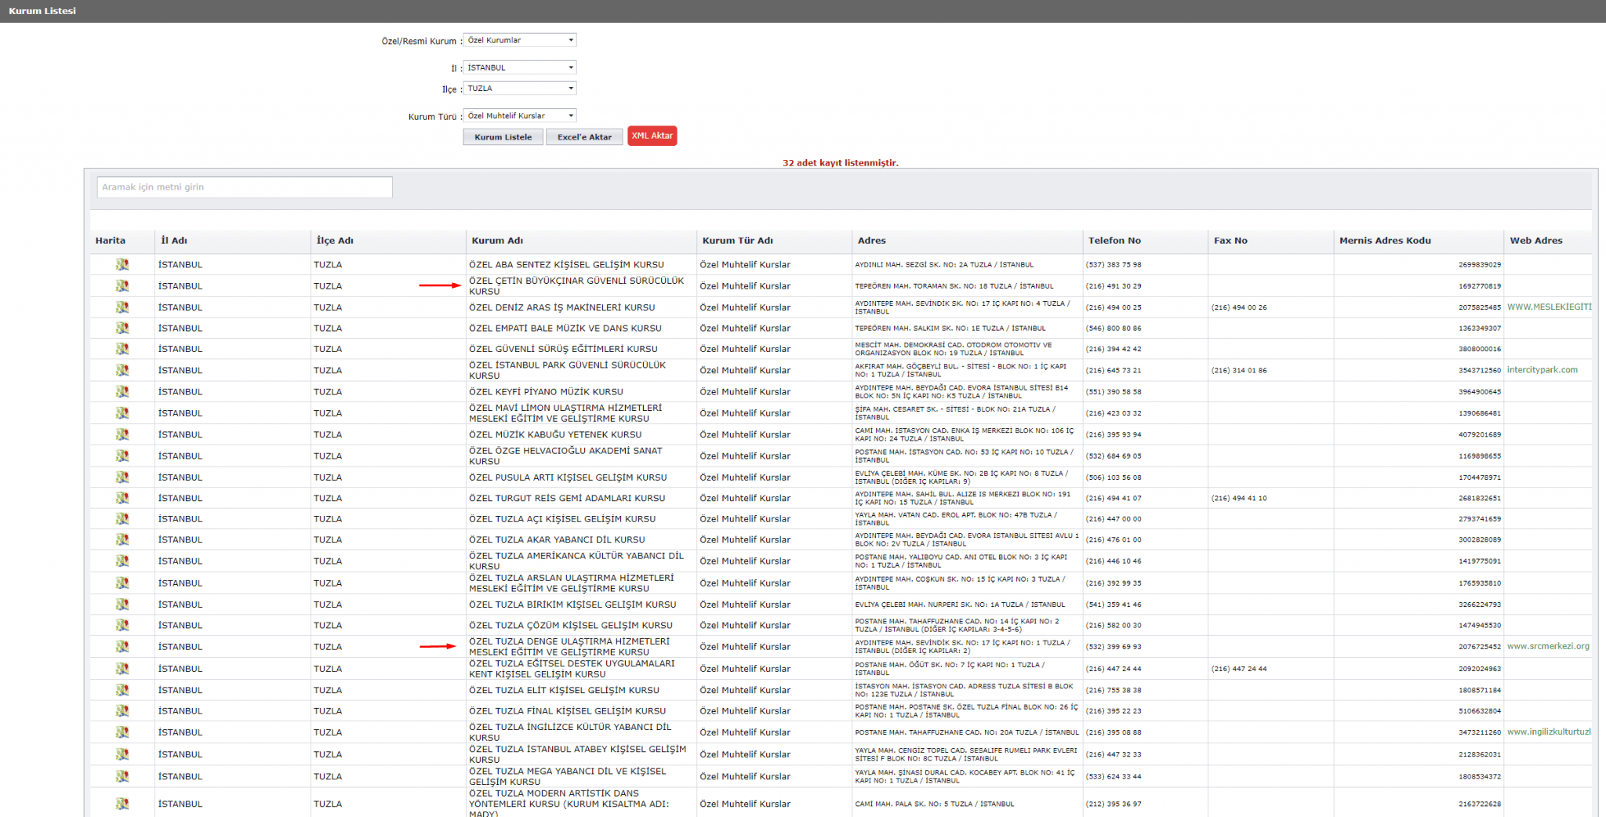Click the Kurum Listele button

[x=503, y=137]
